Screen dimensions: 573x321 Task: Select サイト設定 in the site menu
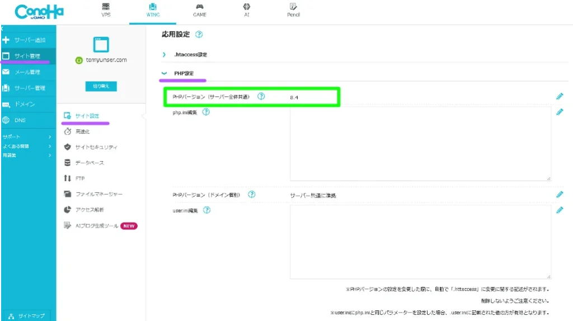point(87,116)
